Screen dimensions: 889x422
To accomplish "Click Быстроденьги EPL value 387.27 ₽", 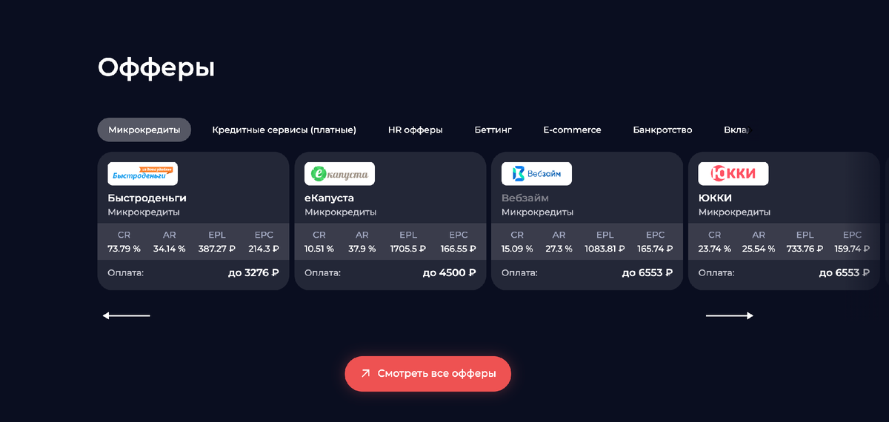I will point(217,249).
